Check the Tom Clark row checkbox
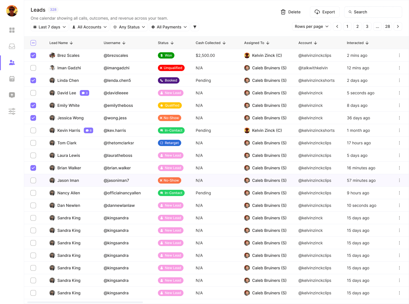 [33, 143]
